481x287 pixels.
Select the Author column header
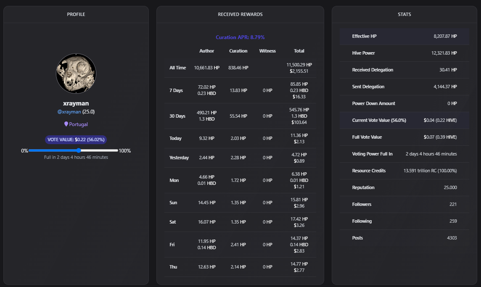(206, 51)
